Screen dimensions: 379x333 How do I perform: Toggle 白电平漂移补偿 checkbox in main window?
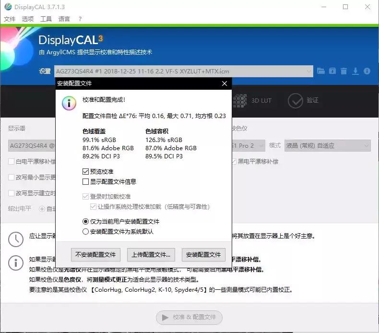click(11, 161)
